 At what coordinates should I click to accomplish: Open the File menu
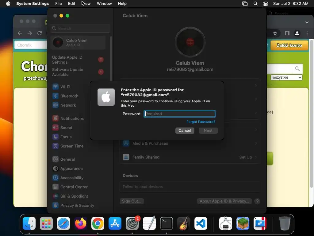59,4
